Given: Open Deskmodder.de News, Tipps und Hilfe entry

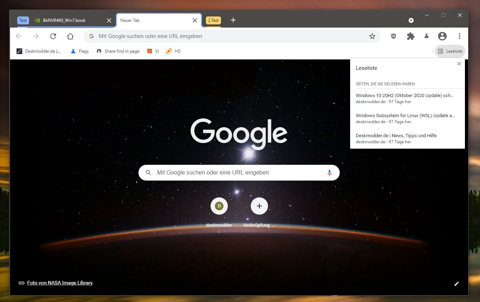Looking at the screenshot, I should click(407, 139).
